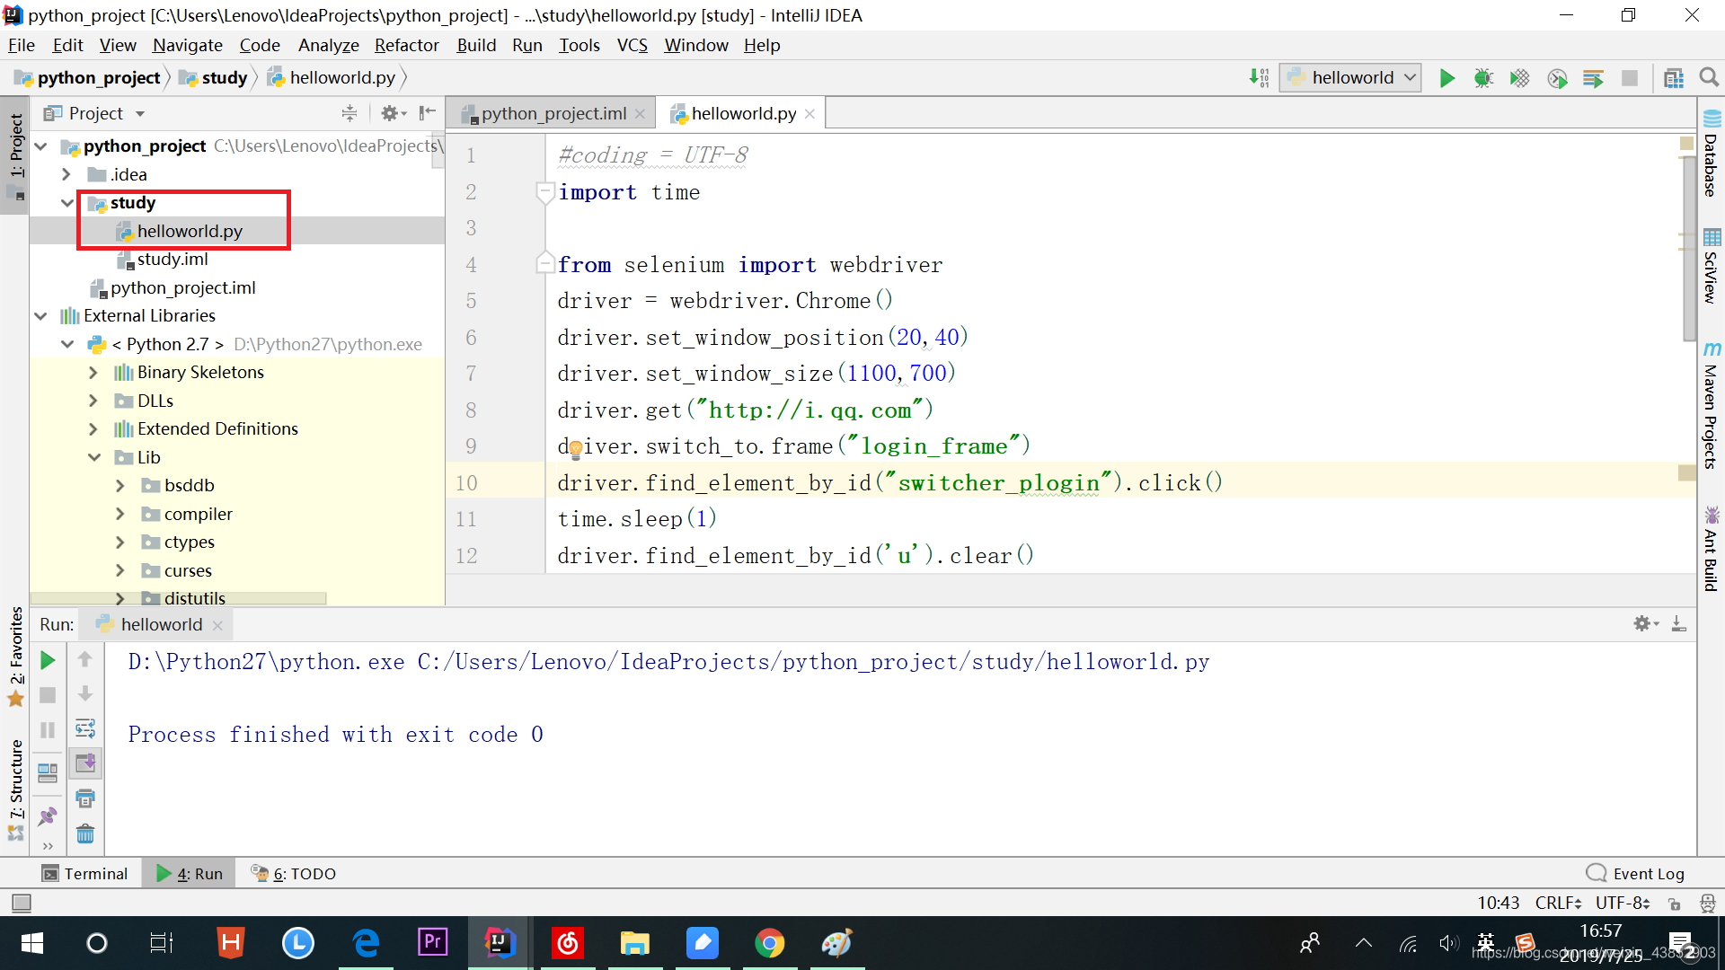
Task: Click the green Run button in toolbar
Action: pos(1446,78)
